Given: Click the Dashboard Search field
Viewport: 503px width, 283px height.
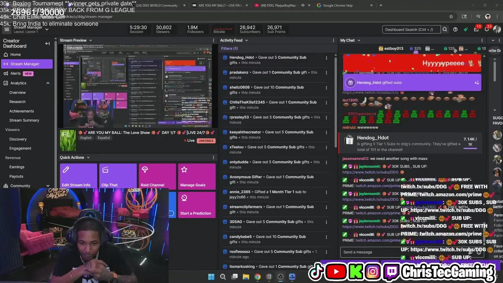Looking at the screenshot, I should point(411,29).
